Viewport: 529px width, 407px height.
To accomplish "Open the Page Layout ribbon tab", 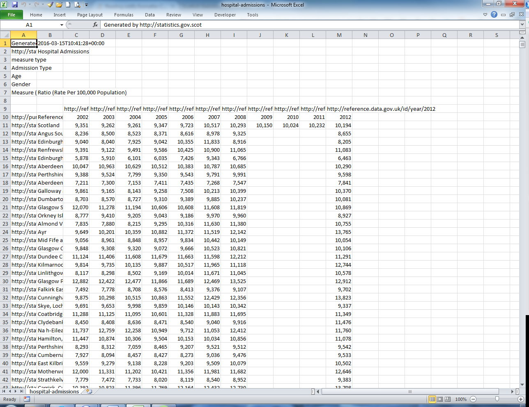I will pyautogui.click(x=90, y=15).
